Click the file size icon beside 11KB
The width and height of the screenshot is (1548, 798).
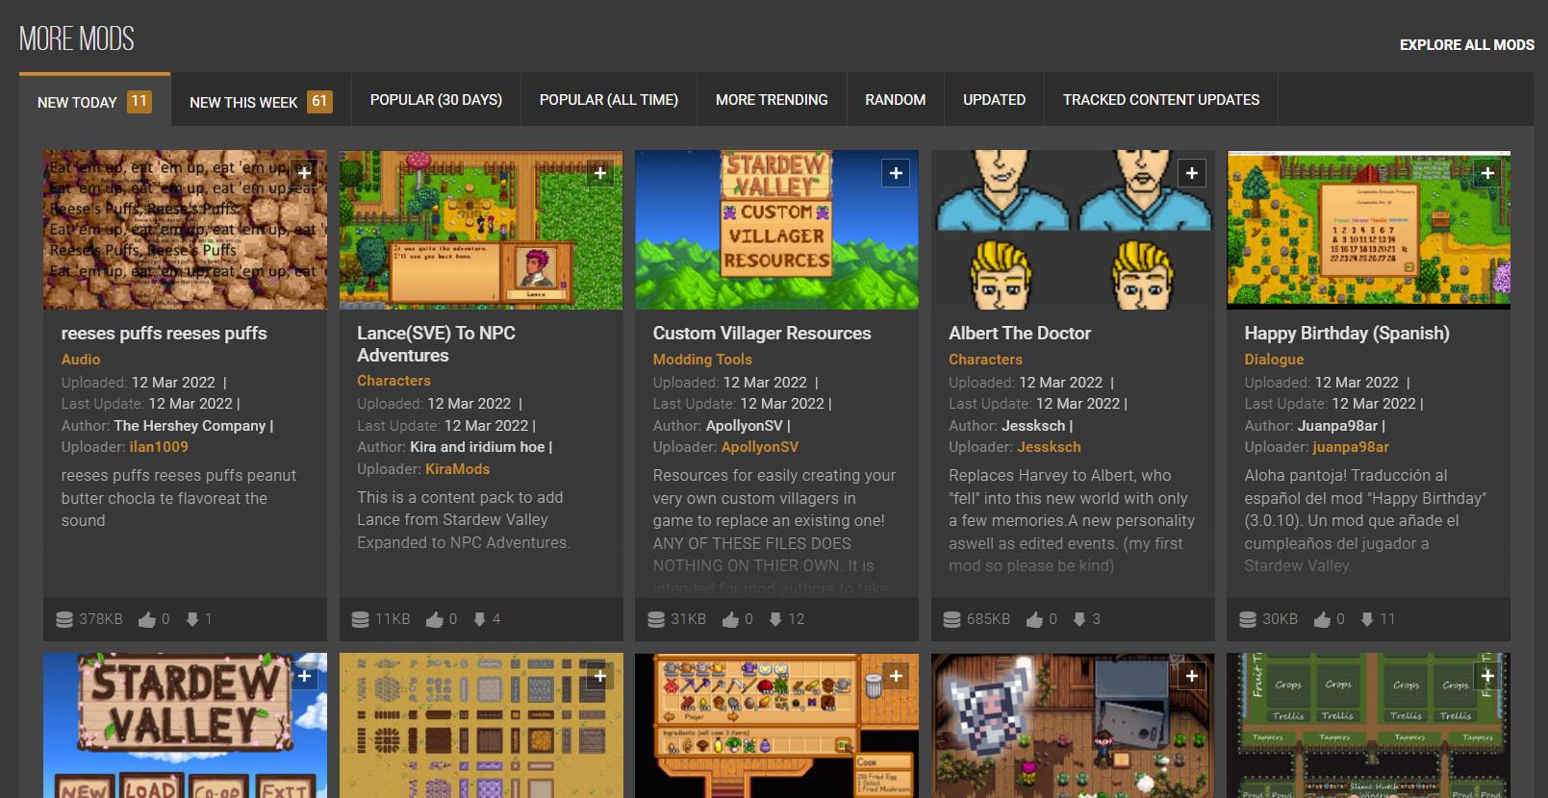pyautogui.click(x=360, y=619)
